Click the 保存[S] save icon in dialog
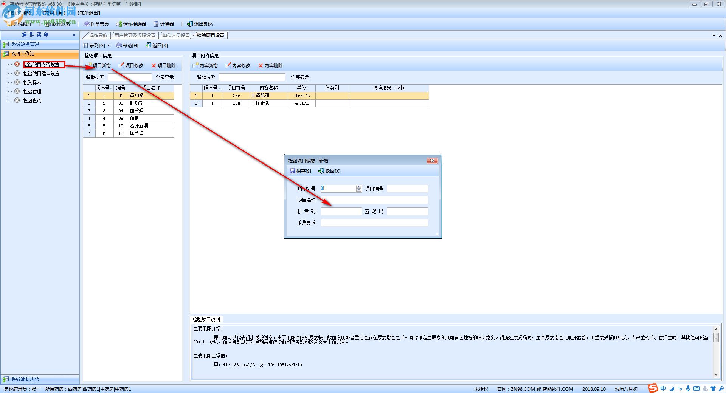726x393 pixels. (x=292, y=171)
